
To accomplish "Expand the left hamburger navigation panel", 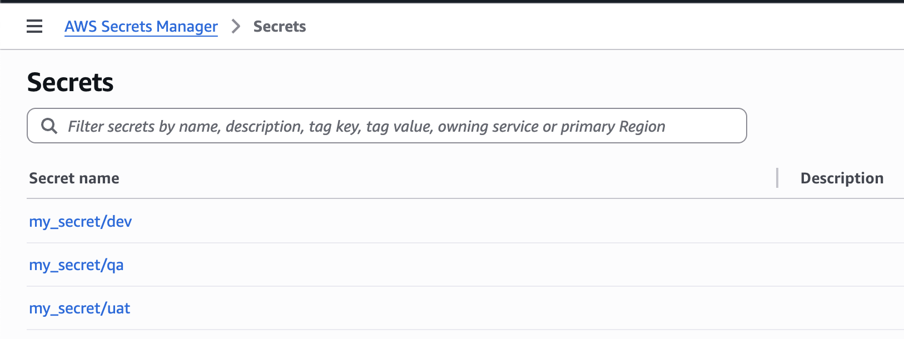I will click(x=34, y=26).
